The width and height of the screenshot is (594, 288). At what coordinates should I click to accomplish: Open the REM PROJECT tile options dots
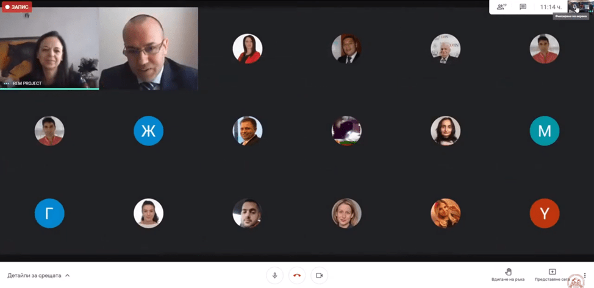[x=6, y=83]
